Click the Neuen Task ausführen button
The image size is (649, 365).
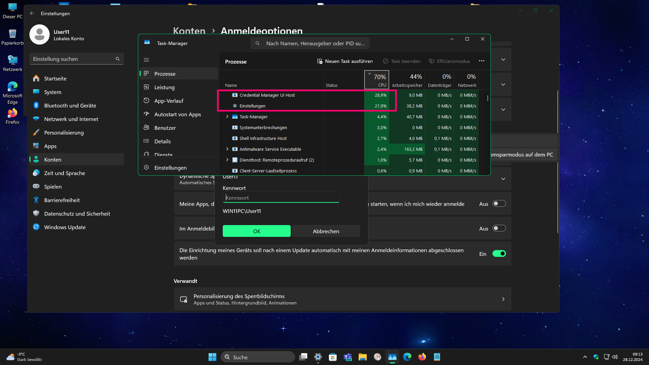(345, 61)
